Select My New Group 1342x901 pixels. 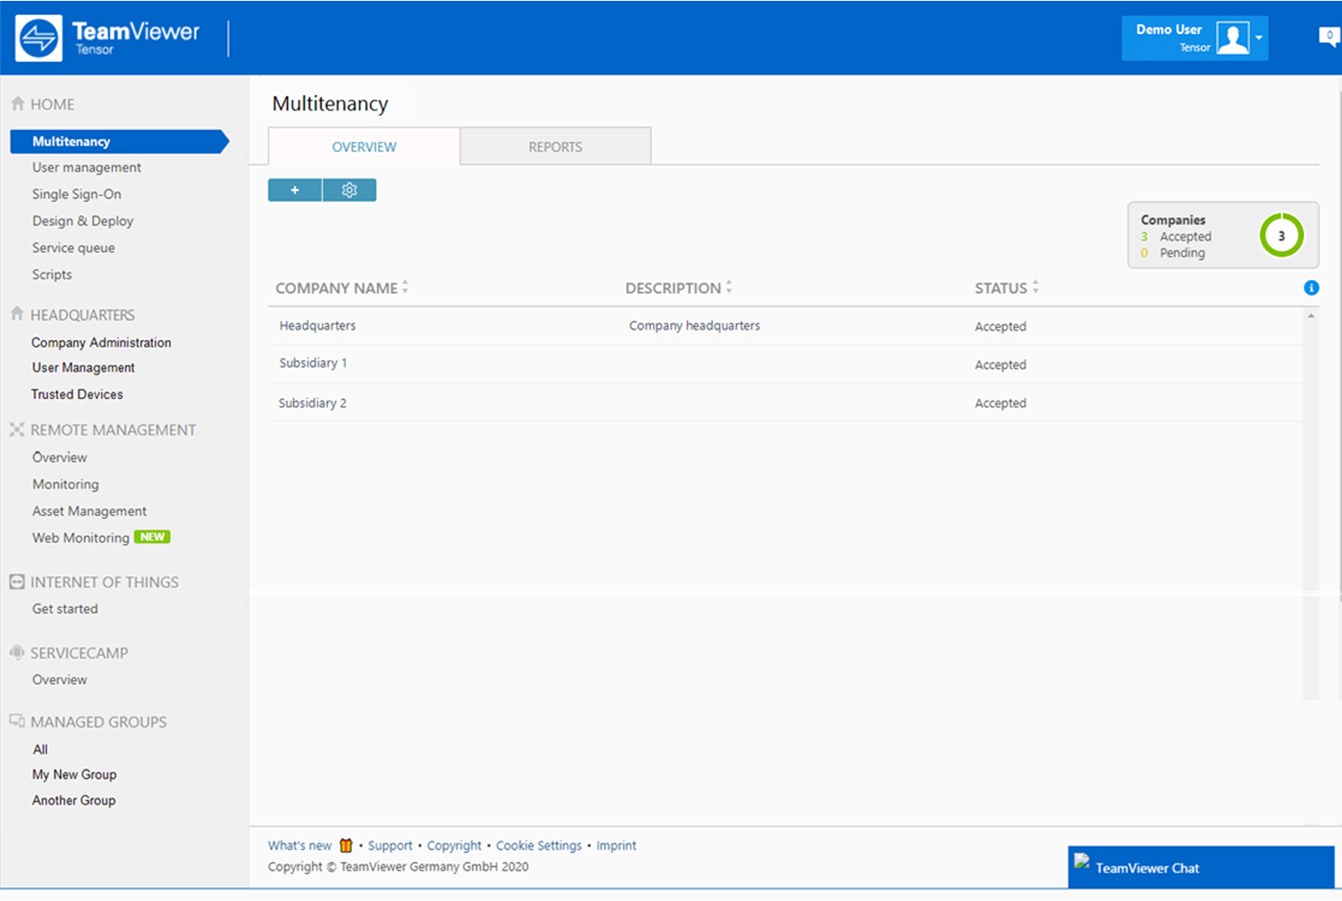click(x=74, y=775)
